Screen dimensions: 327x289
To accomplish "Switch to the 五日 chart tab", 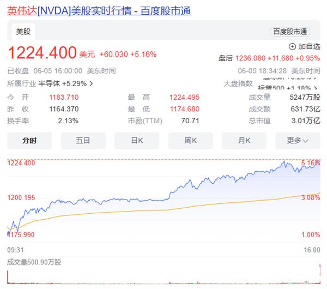I will click(83, 141).
